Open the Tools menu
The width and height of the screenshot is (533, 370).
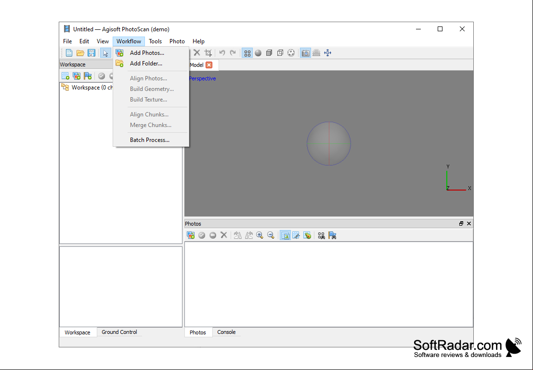pyautogui.click(x=156, y=41)
